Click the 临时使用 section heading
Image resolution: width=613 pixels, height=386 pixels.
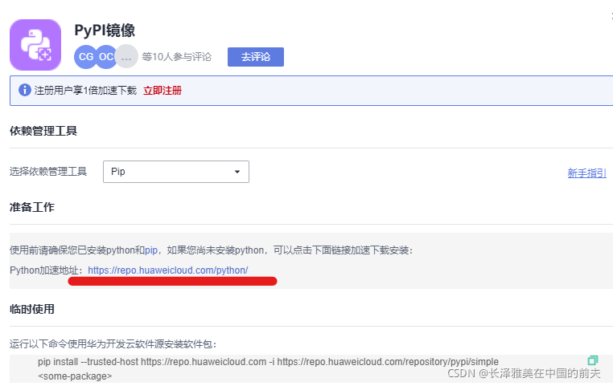coord(32,309)
